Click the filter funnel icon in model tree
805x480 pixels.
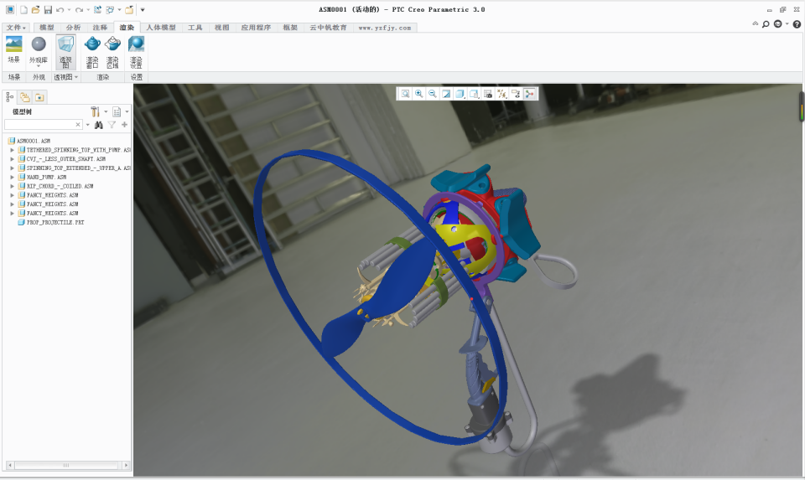112,125
